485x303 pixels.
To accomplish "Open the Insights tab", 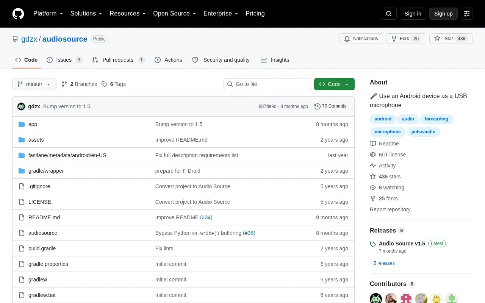I will tap(275, 60).
